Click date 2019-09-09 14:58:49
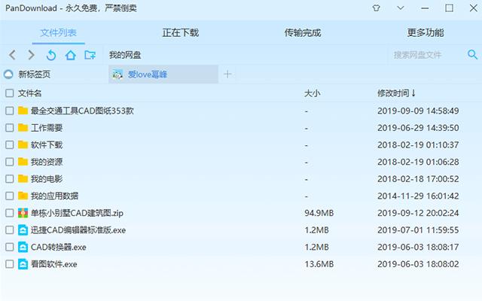The height and width of the screenshot is (301, 482). tap(418, 111)
